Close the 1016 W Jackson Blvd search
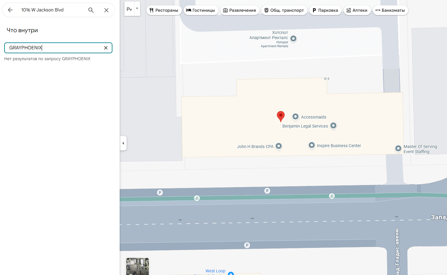The height and width of the screenshot is (275, 447). pos(106,10)
